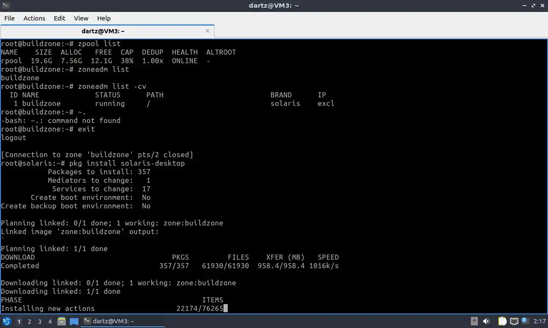Open the Actions menu
This screenshot has width=548, height=328.
pyautogui.click(x=34, y=18)
